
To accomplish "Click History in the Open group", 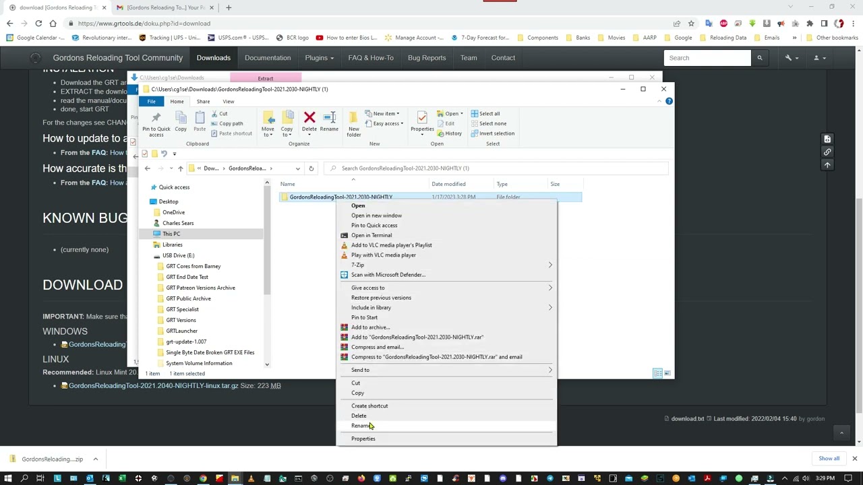I will [450, 133].
